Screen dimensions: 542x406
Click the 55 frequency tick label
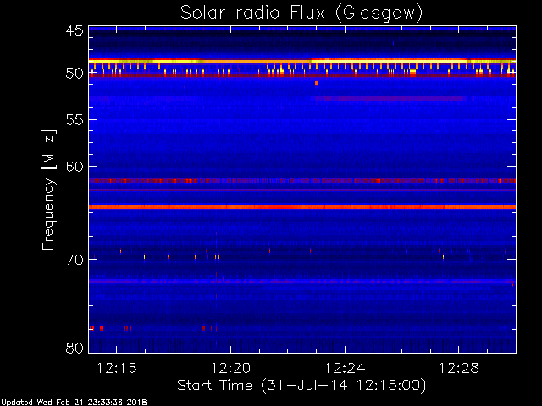tap(75, 120)
